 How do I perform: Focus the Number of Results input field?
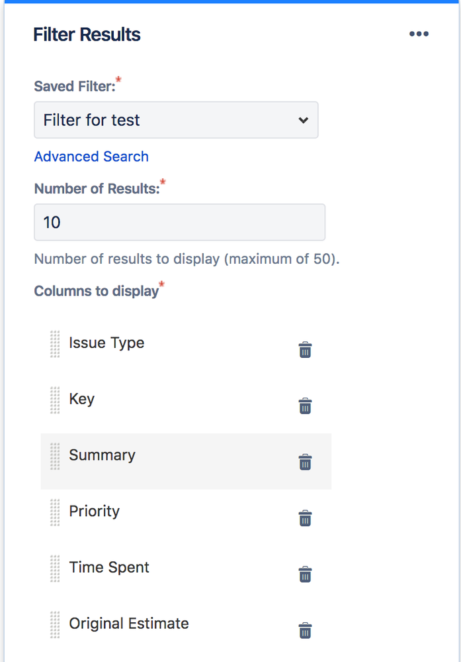point(179,222)
